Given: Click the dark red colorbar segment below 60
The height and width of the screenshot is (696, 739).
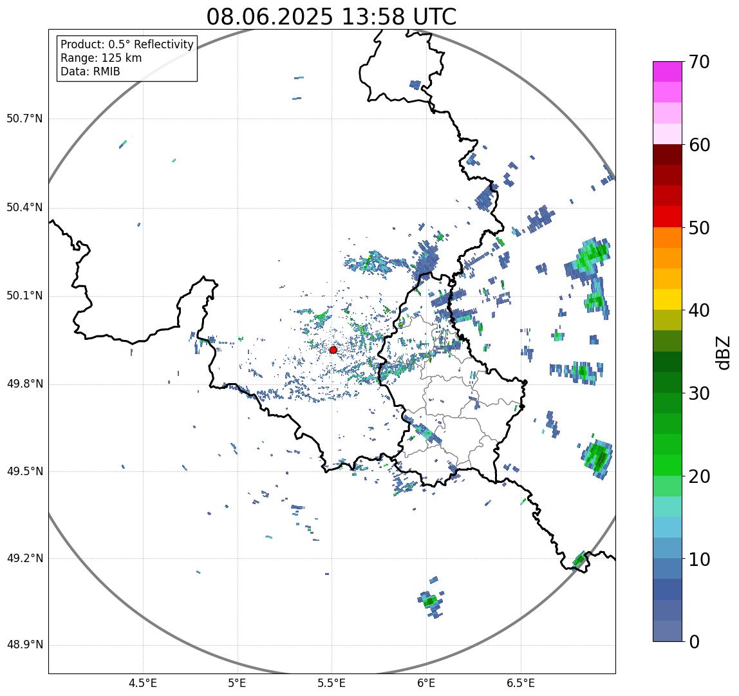Looking at the screenshot, I should [668, 155].
